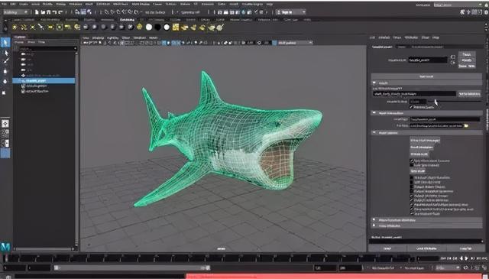Toggle unchecked checkbox above the lone small button
Screen dimensions: 489x279
click(x=412, y=165)
